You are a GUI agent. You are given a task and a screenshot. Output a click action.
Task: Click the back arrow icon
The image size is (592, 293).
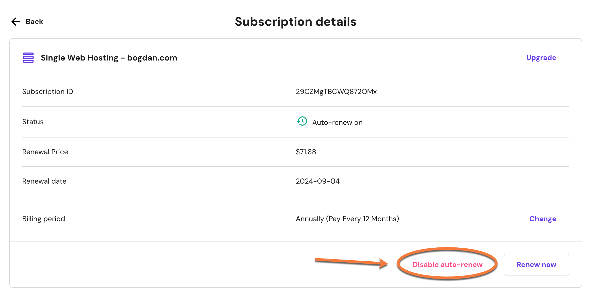click(16, 22)
